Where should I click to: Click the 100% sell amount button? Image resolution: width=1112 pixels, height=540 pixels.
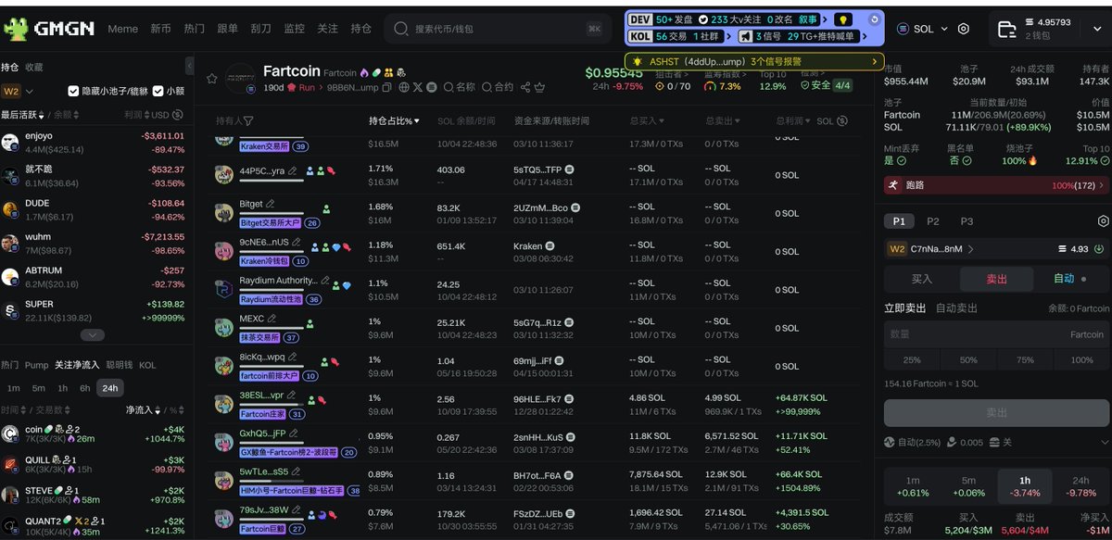tap(1081, 359)
